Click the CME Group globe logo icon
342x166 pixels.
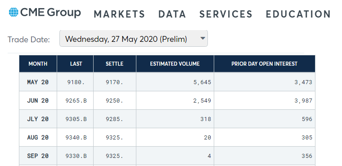coord(13,12)
